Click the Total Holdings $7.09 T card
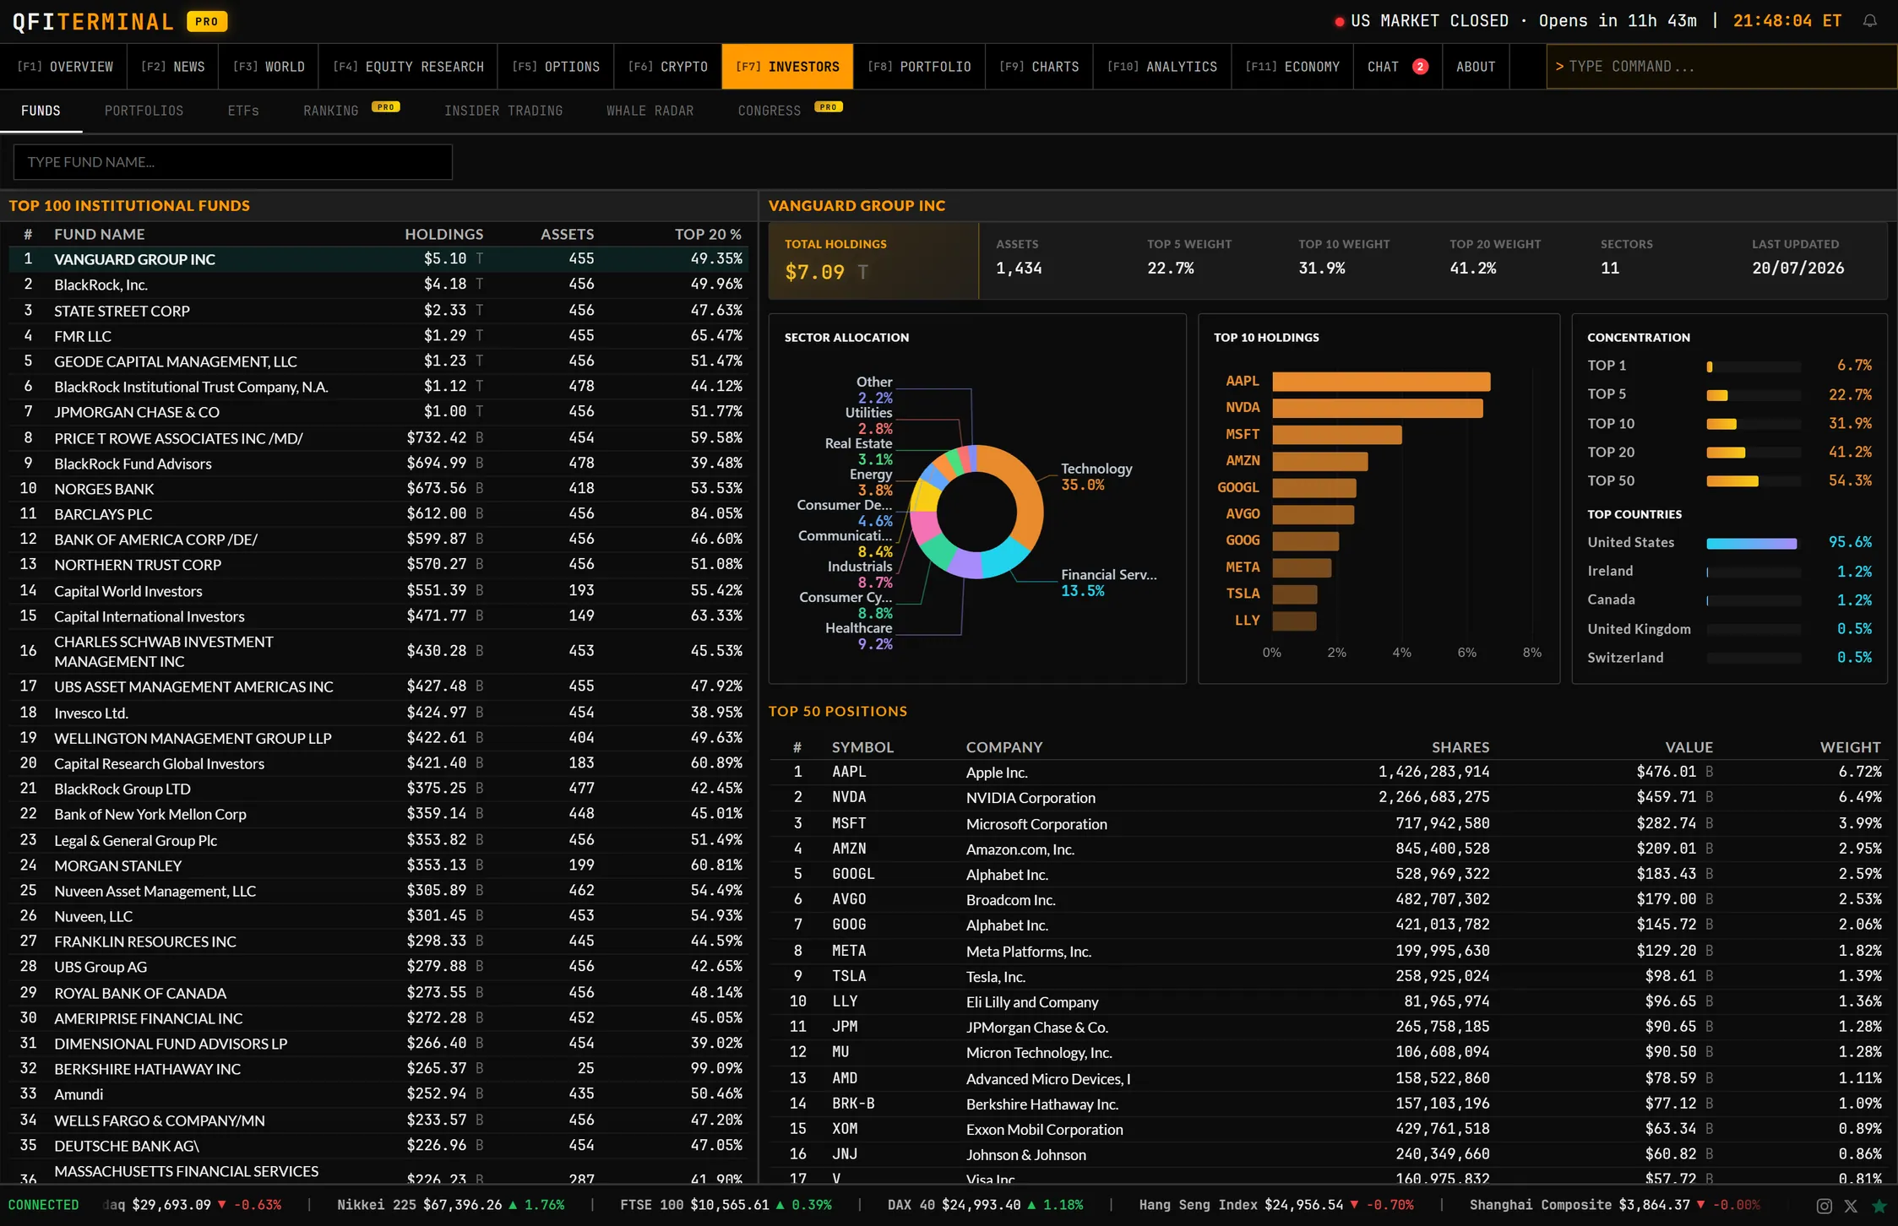 (x=873, y=261)
